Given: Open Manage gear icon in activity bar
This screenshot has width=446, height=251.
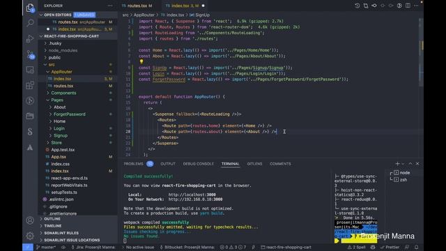Looking at the screenshot, I should 30,236.
